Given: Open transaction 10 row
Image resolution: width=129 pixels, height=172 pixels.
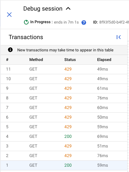Looking at the screenshot, I should pos(64,79).
